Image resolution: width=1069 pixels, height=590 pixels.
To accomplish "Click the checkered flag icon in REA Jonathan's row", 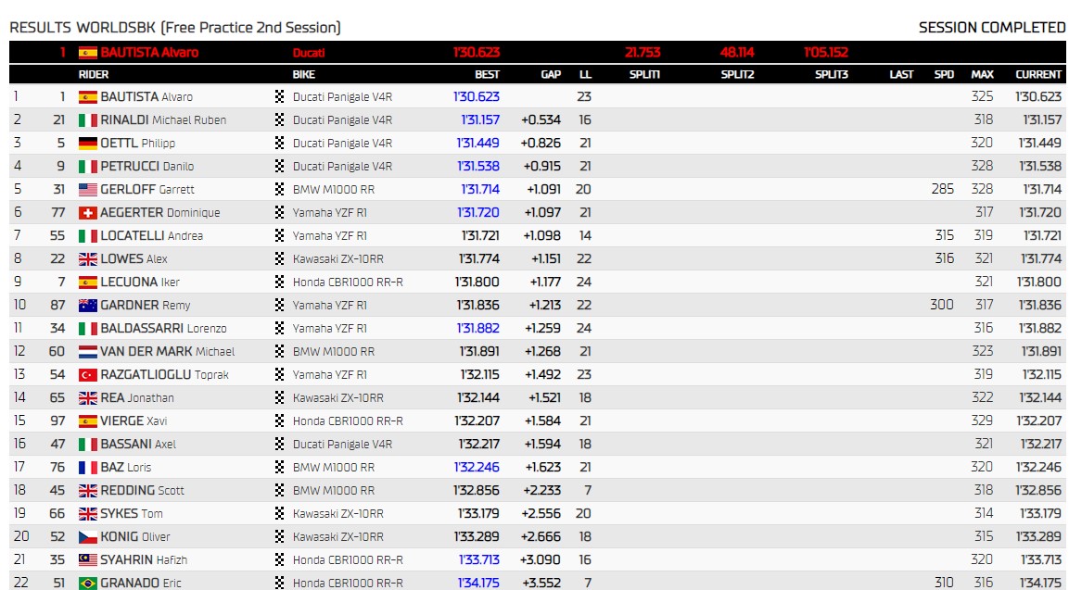I will 280,397.
